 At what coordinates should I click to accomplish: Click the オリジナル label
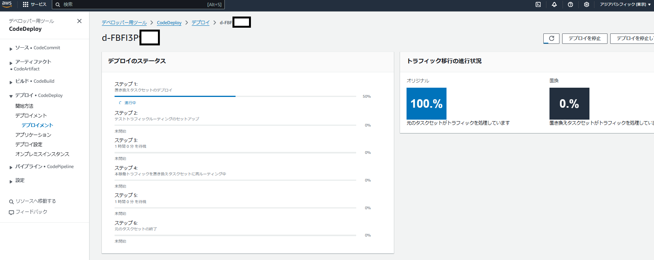point(418,80)
